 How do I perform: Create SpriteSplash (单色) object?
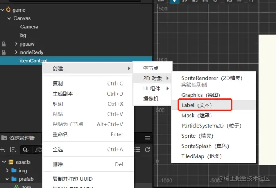(x=213, y=146)
